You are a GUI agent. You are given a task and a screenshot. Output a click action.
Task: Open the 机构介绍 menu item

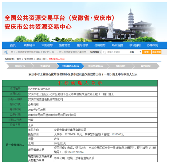(29, 45)
